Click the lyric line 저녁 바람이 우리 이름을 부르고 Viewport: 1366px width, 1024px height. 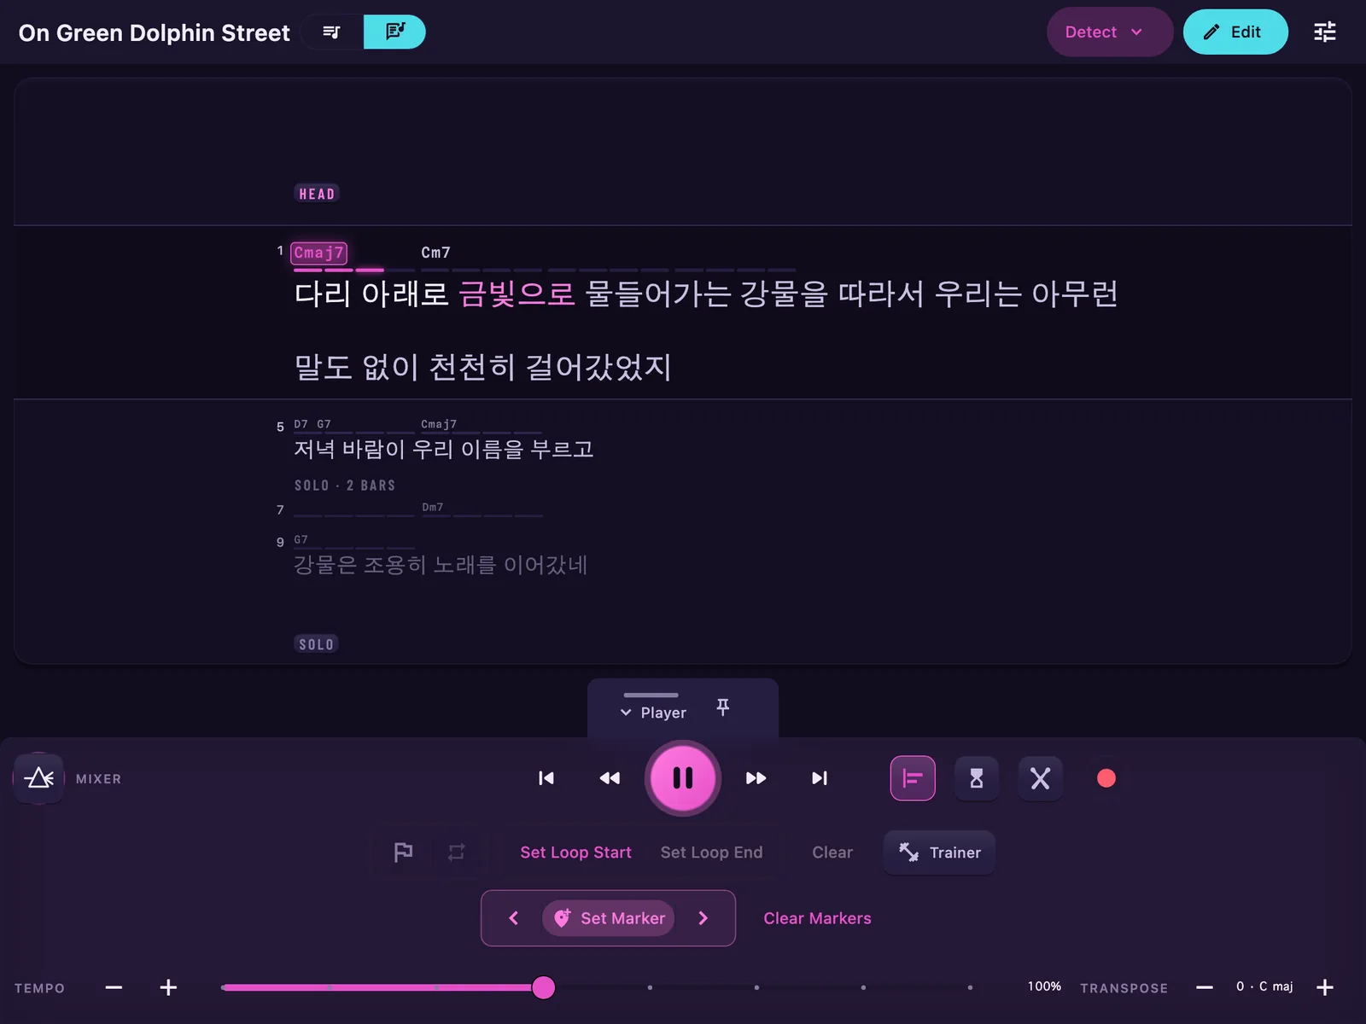444,449
